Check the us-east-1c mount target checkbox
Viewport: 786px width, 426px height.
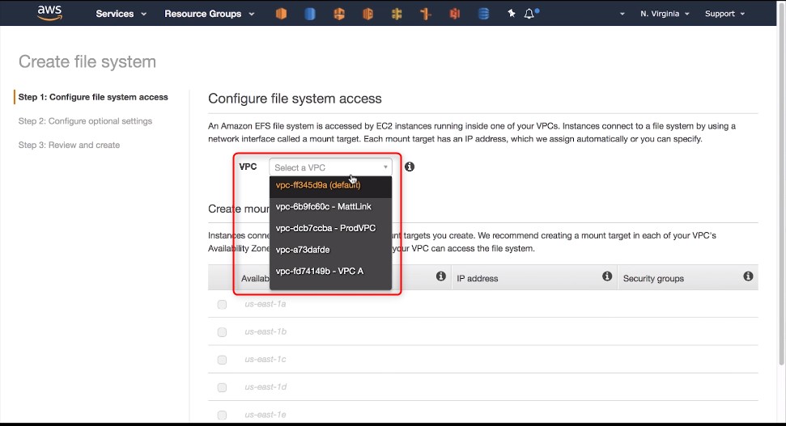point(222,360)
